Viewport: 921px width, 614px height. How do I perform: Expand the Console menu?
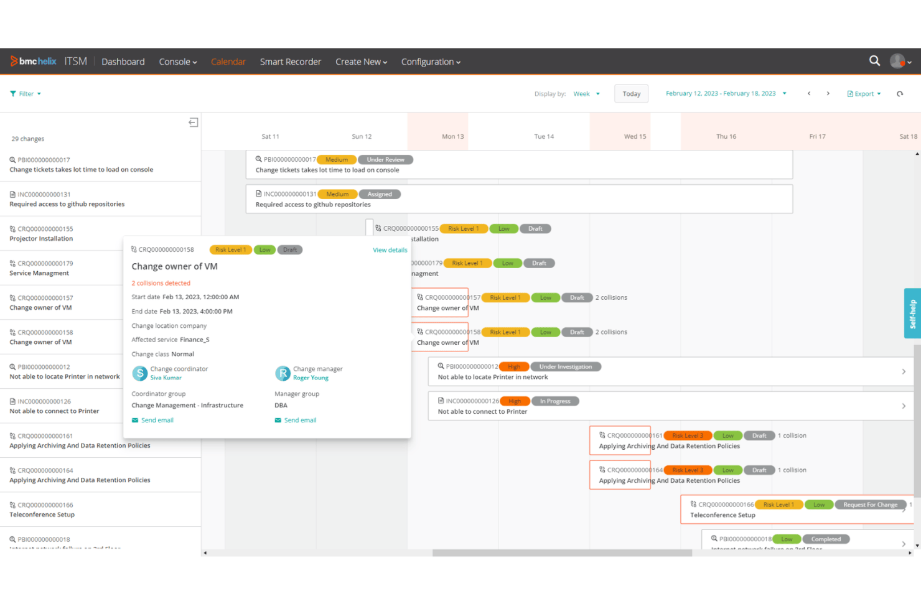point(178,62)
